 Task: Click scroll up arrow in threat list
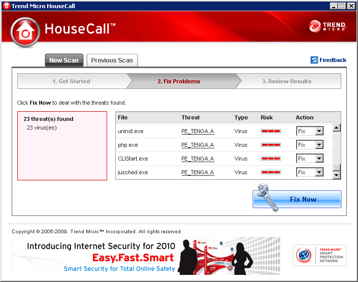pos(337,128)
